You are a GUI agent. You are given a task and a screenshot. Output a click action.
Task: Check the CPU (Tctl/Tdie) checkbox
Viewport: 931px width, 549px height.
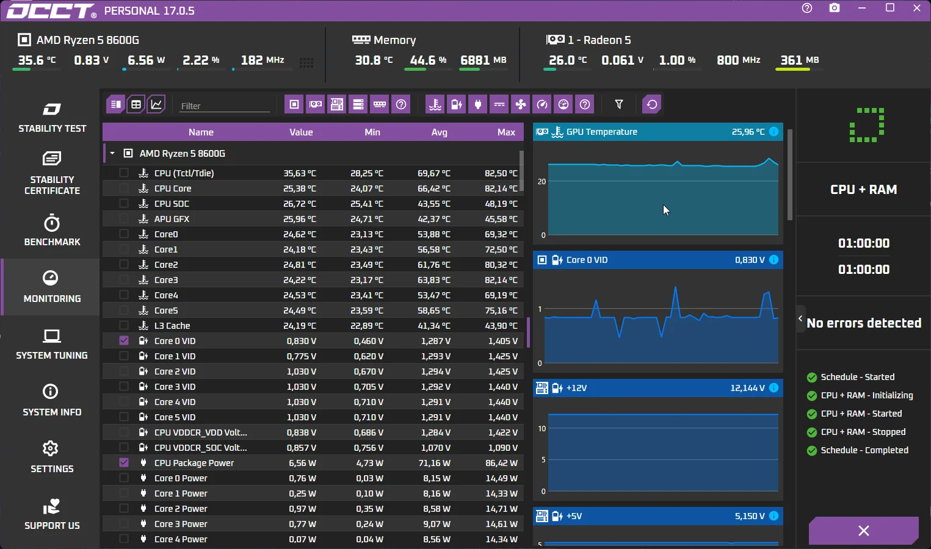(124, 173)
